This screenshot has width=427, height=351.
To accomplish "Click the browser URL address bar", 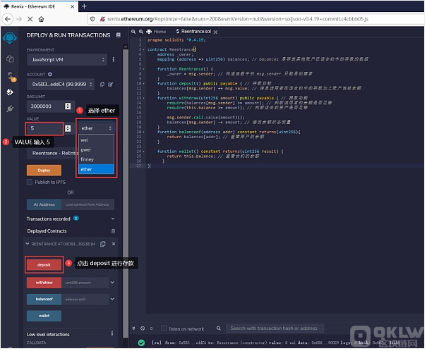I will [256, 19].
